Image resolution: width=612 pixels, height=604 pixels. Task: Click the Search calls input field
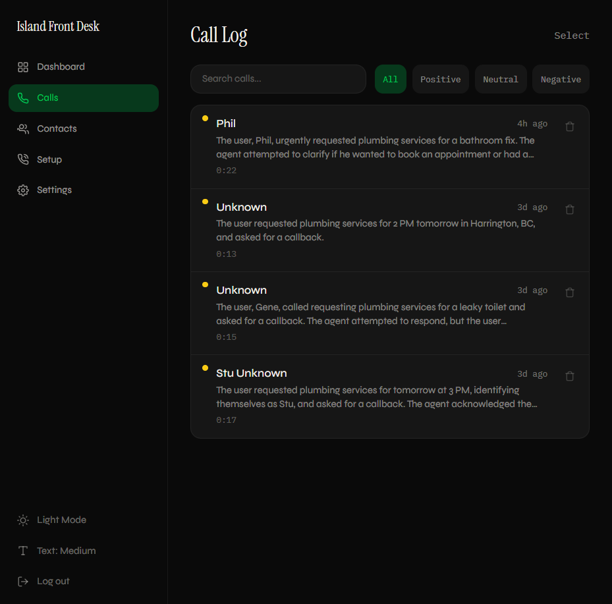278,78
